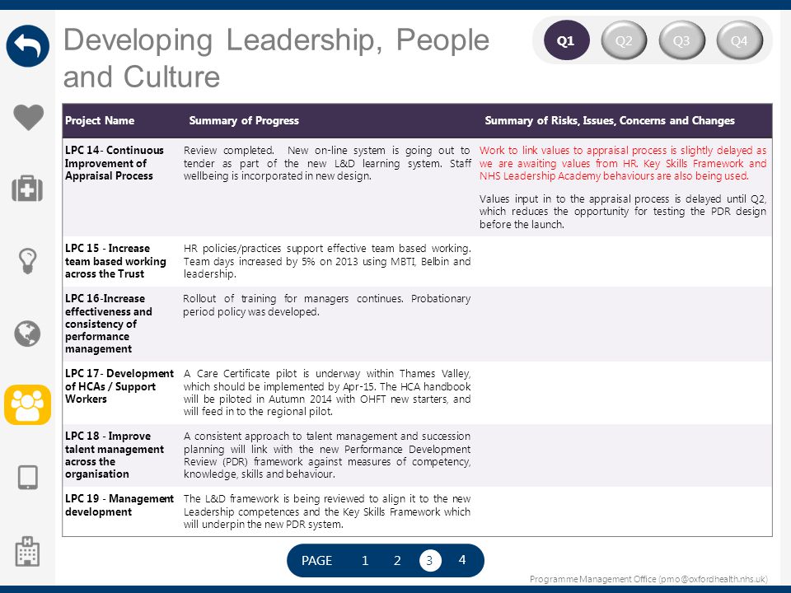Click the 'HR policies/practices support' progress text
The height and width of the screenshot is (593, 791).
click(x=327, y=261)
